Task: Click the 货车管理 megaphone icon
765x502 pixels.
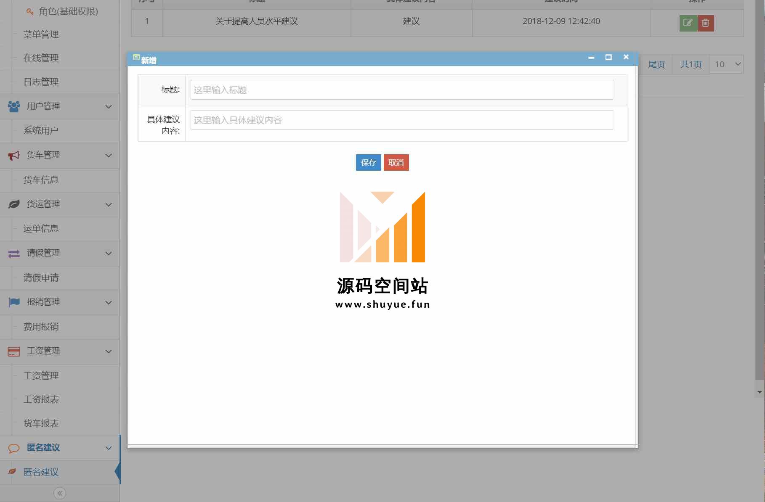Action: point(14,156)
